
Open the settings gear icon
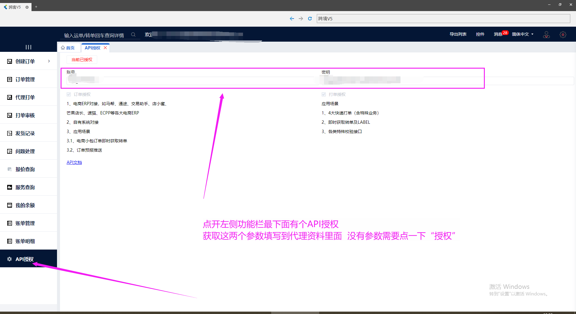point(563,35)
